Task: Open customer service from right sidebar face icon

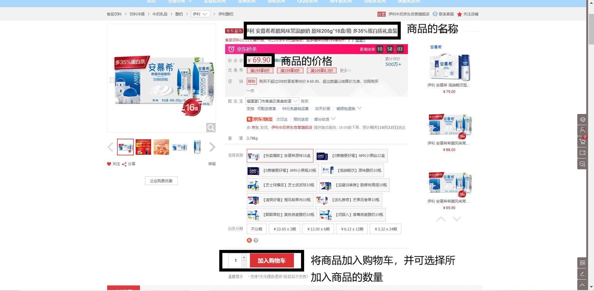Action: 583,119
